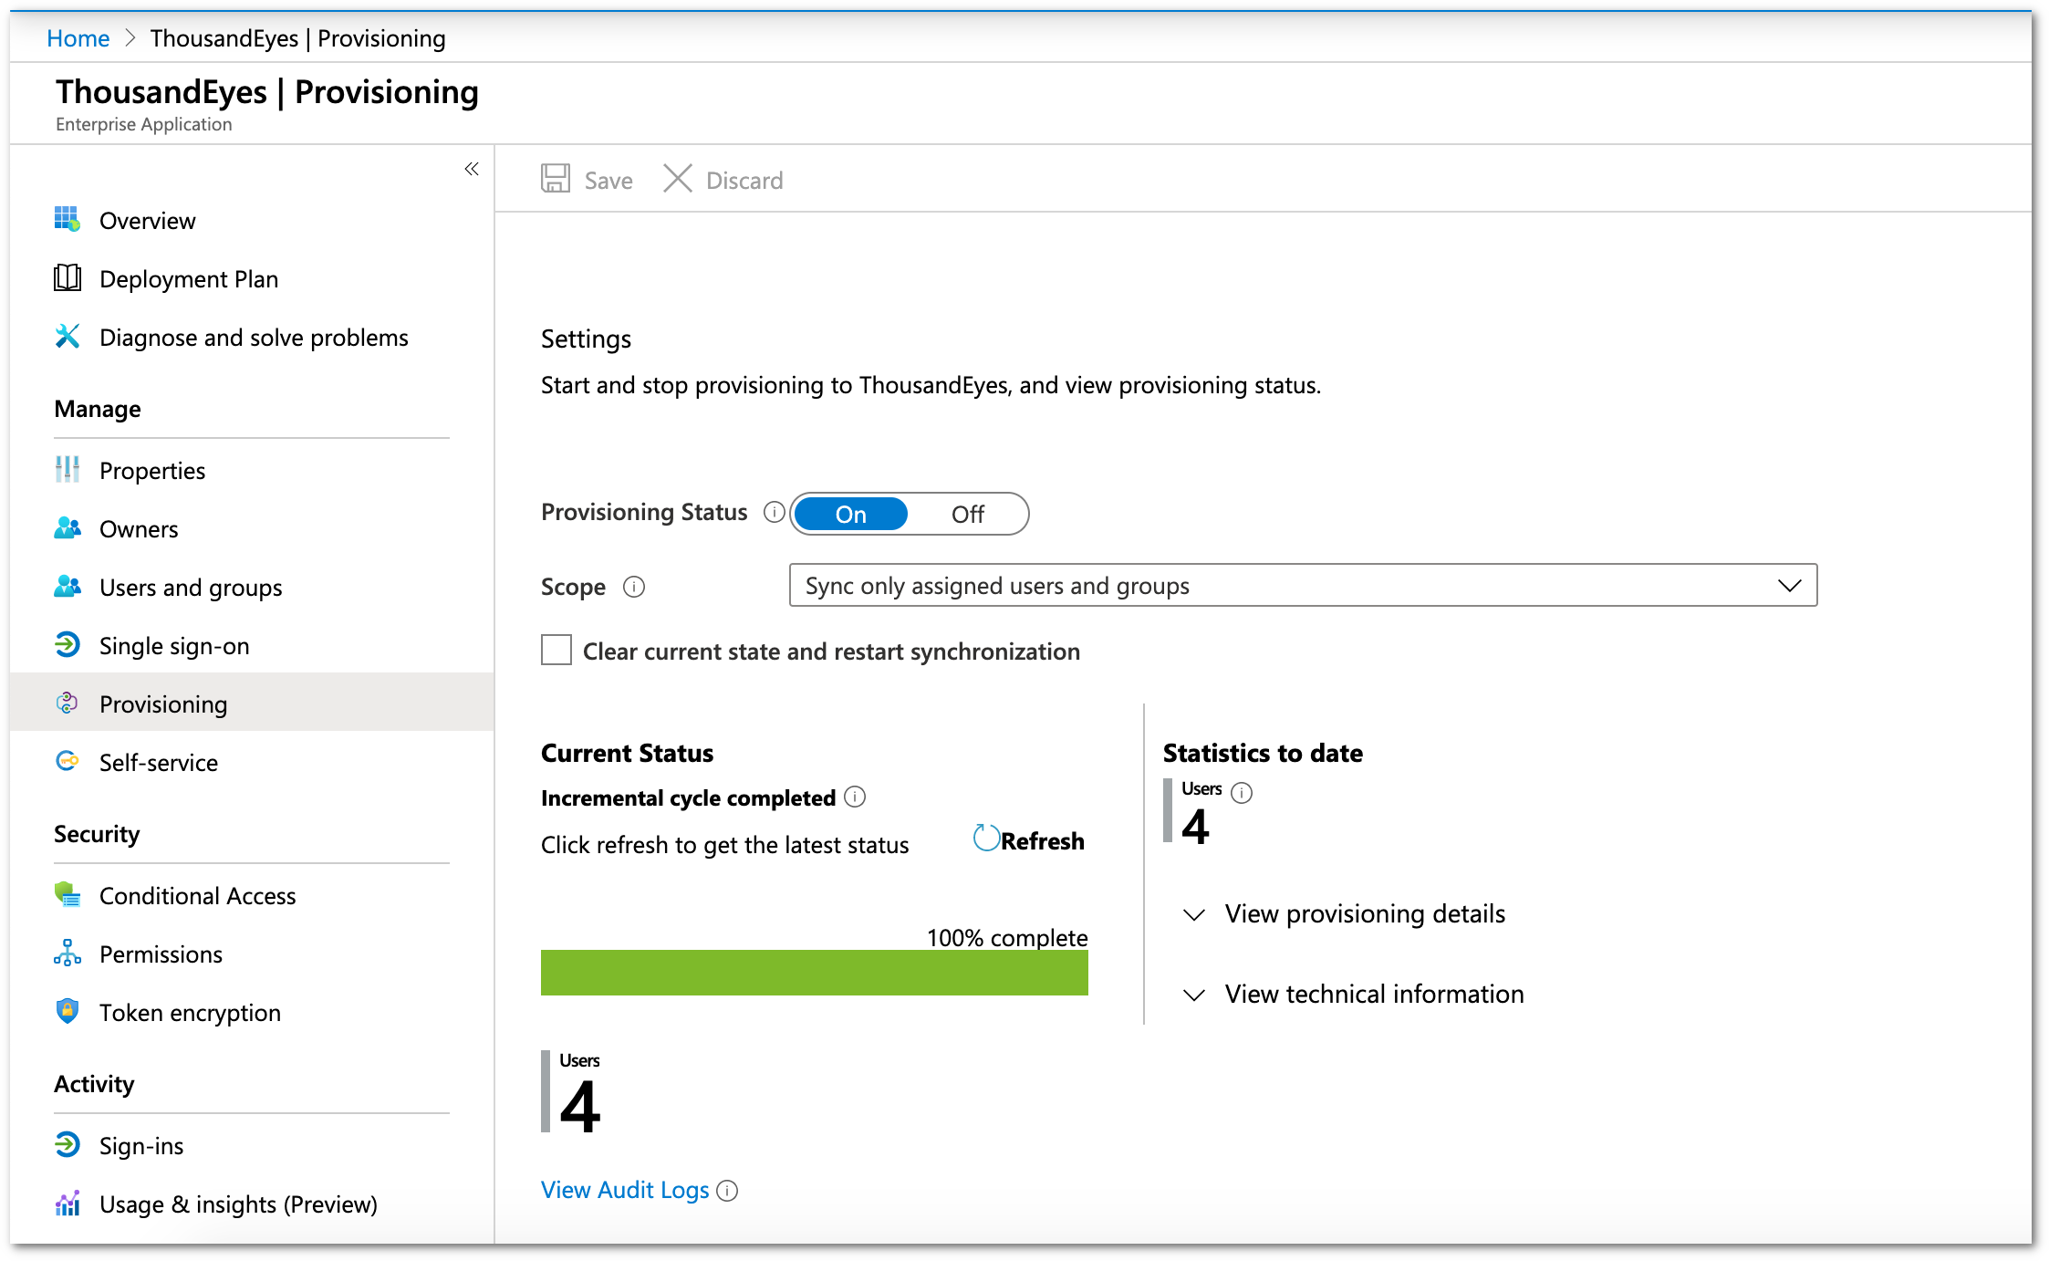The width and height of the screenshot is (2049, 1261).
Task: Click the Self-service icon
Action: point(68,761)
